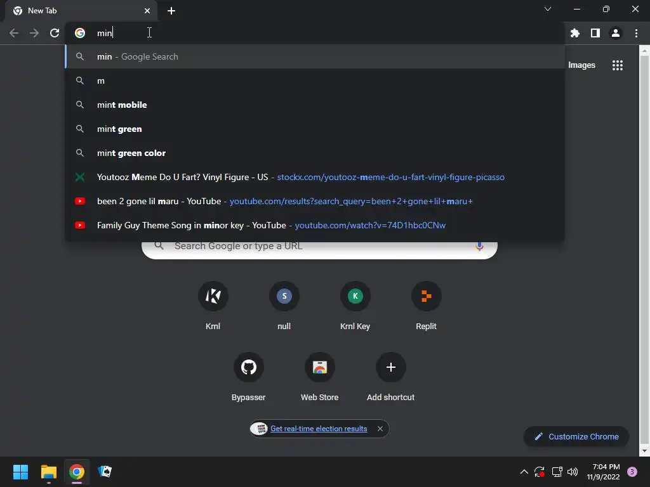Open the three-dot Chrome menu
Screen dimensions: 650x487
click(x=636, y=33)
